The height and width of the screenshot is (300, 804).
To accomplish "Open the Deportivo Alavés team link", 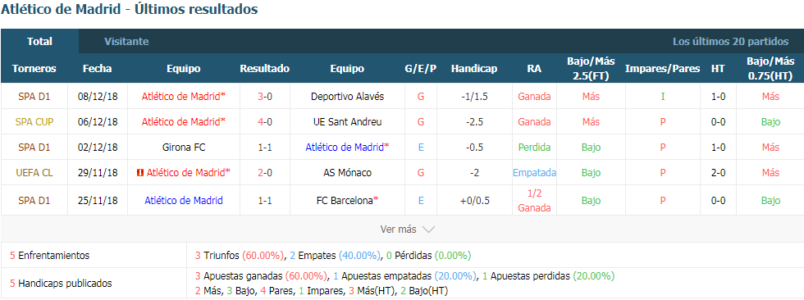I will pyautogui.click(x=347, y=96).
